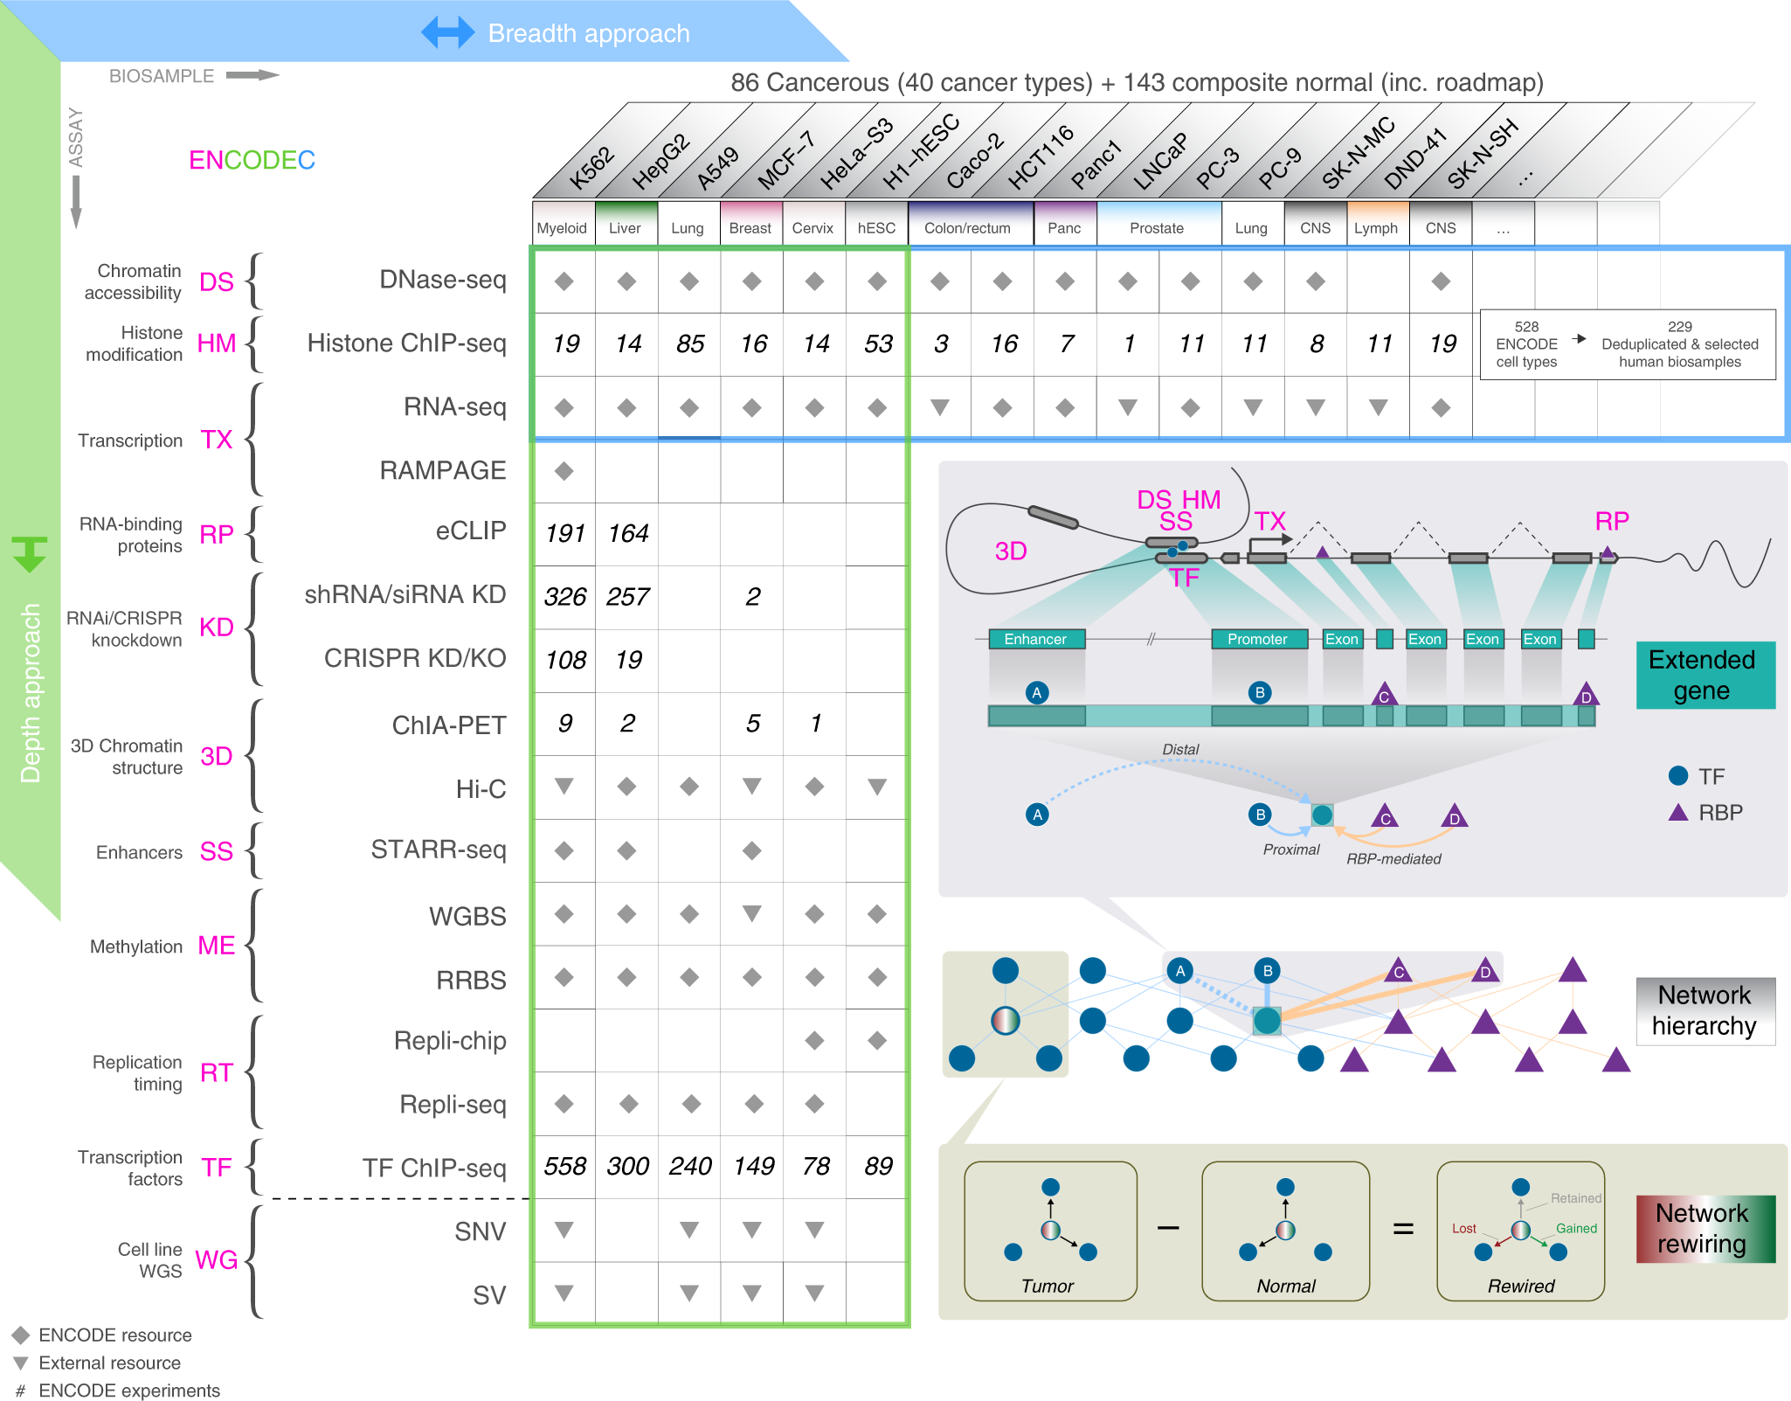Select the Colon/rectum tissue tab
The height and width of the screenshot is (1401, 1791).
968,227
